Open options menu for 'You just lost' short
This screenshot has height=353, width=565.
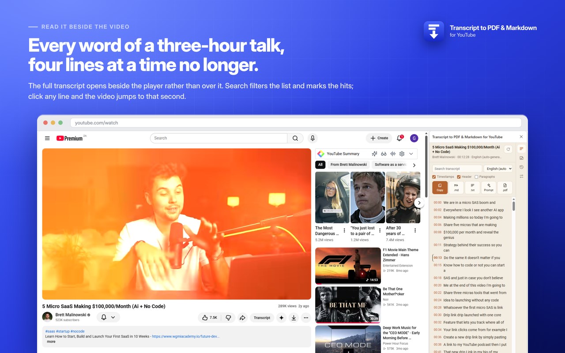380,230
